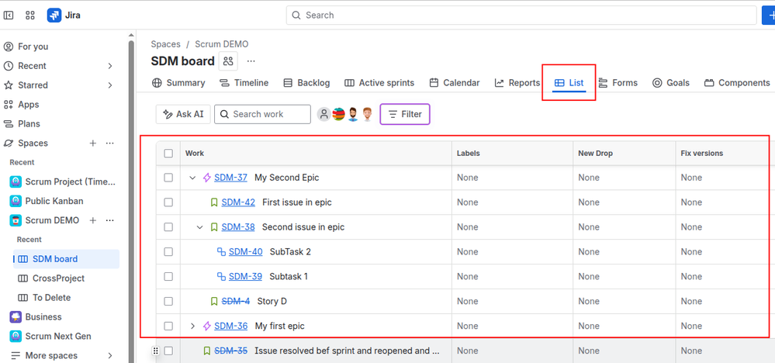The width and height of the screenshot is (775, 363).
Task: Click the blue Create plus button
Action: coord(768,16)
